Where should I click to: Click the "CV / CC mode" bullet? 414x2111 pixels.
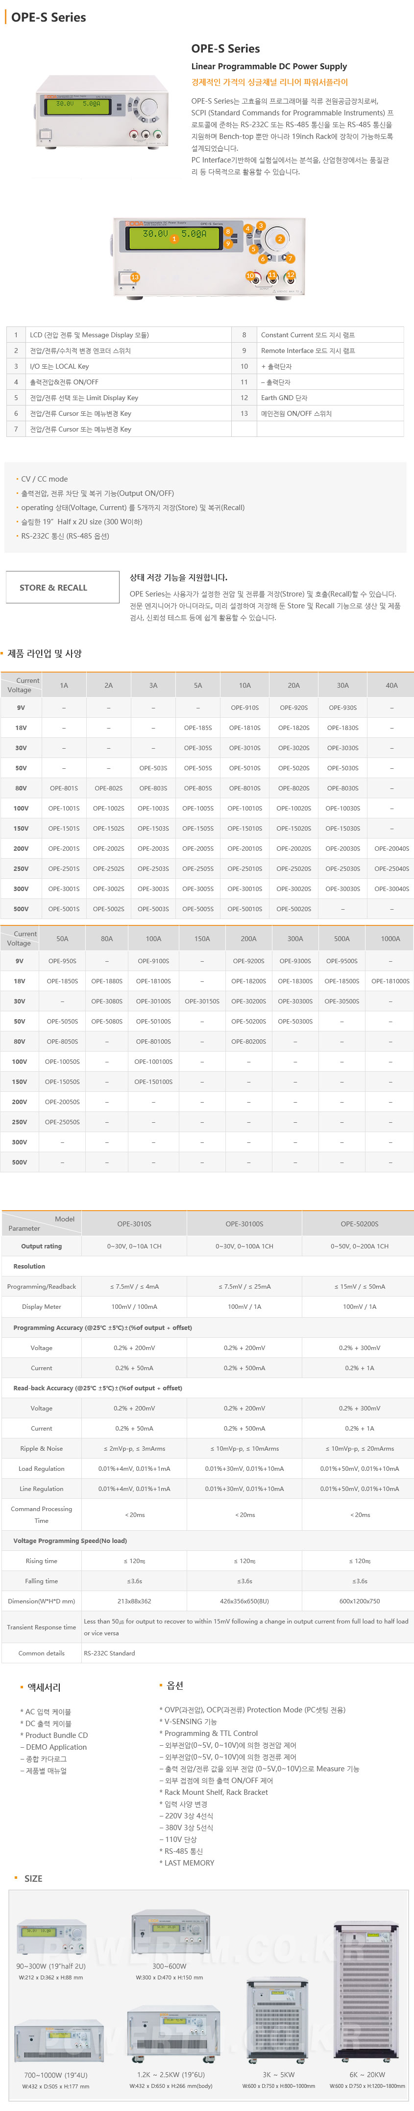pos(44,479)
